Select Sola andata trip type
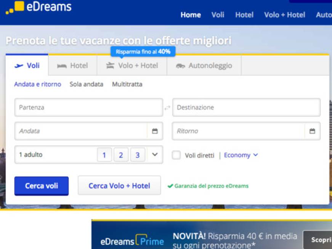Image resolution: width=332 pixels, height=249 pixels. coord(87,84)
